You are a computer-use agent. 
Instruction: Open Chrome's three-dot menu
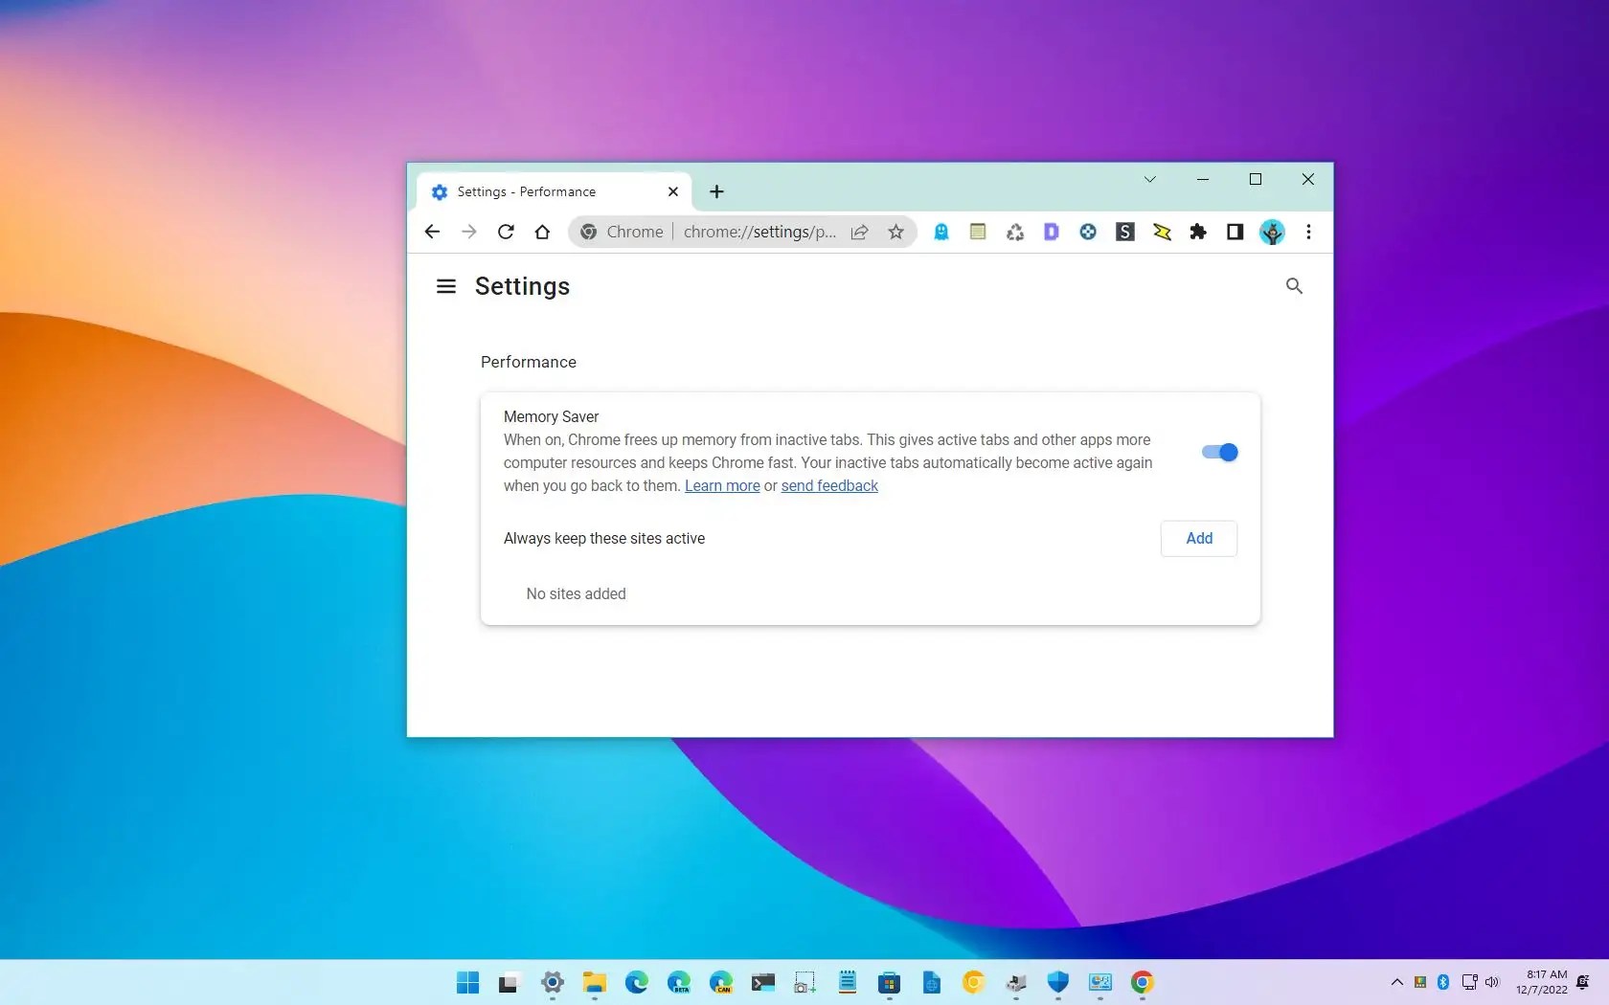click(1308, 232)
